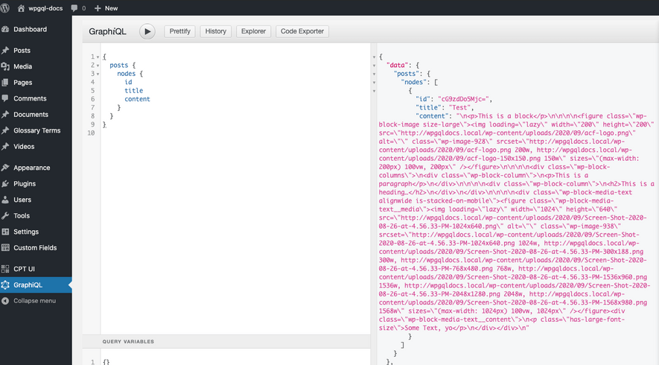
Task: Fold the posts block at line 2
Action: (98, 66)
